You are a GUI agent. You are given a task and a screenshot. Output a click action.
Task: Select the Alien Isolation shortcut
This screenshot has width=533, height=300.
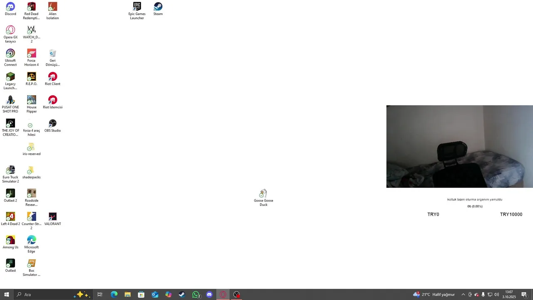point(52,11)
